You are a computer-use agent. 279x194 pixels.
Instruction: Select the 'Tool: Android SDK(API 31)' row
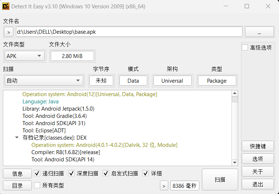point(54,123)
